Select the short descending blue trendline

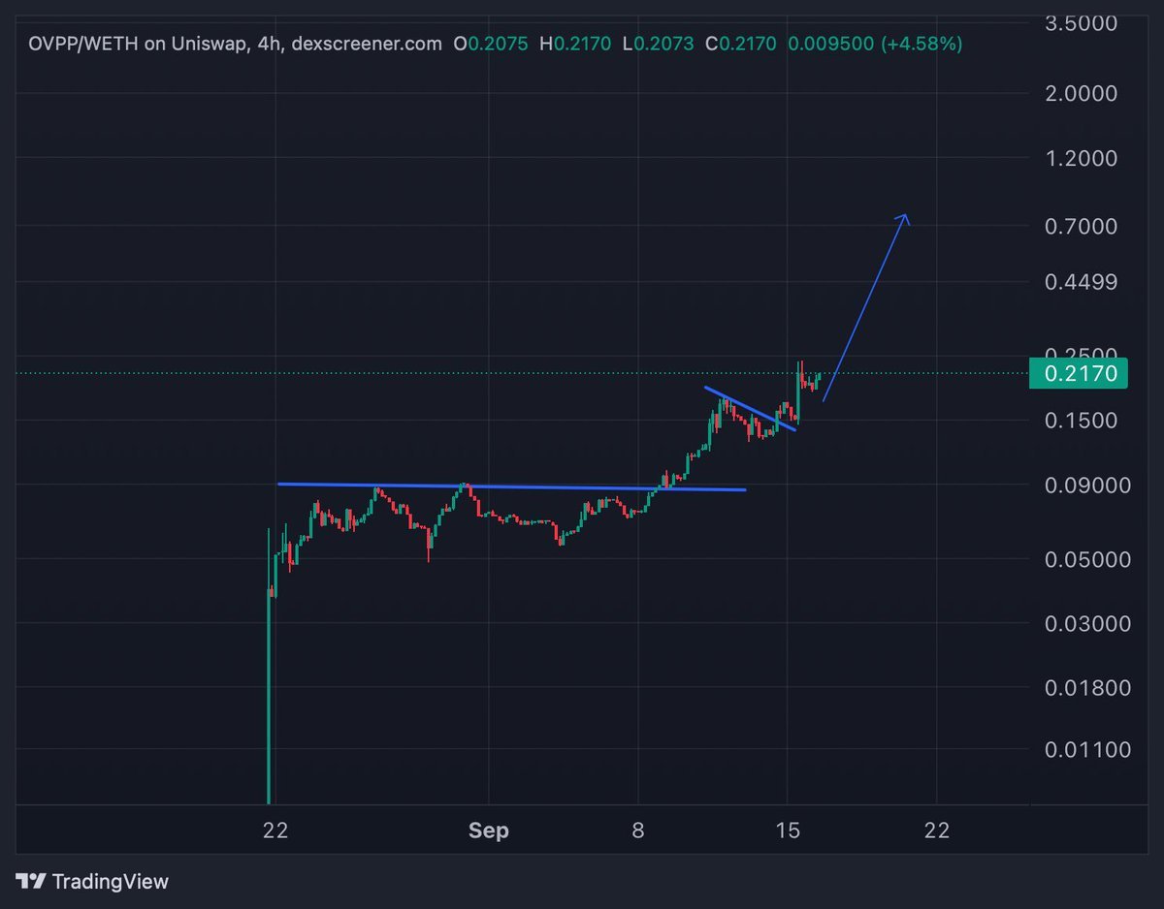[750, 409]
